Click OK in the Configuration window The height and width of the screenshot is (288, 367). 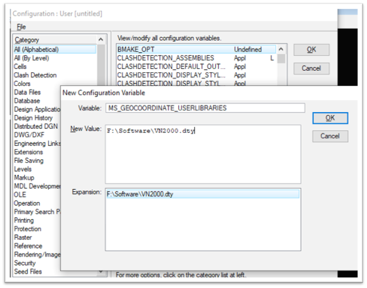pyautogui.click(x=311, y=49)
